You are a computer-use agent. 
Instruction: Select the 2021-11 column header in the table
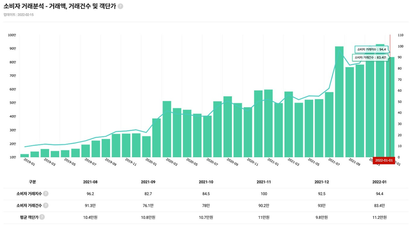point(264,181)
